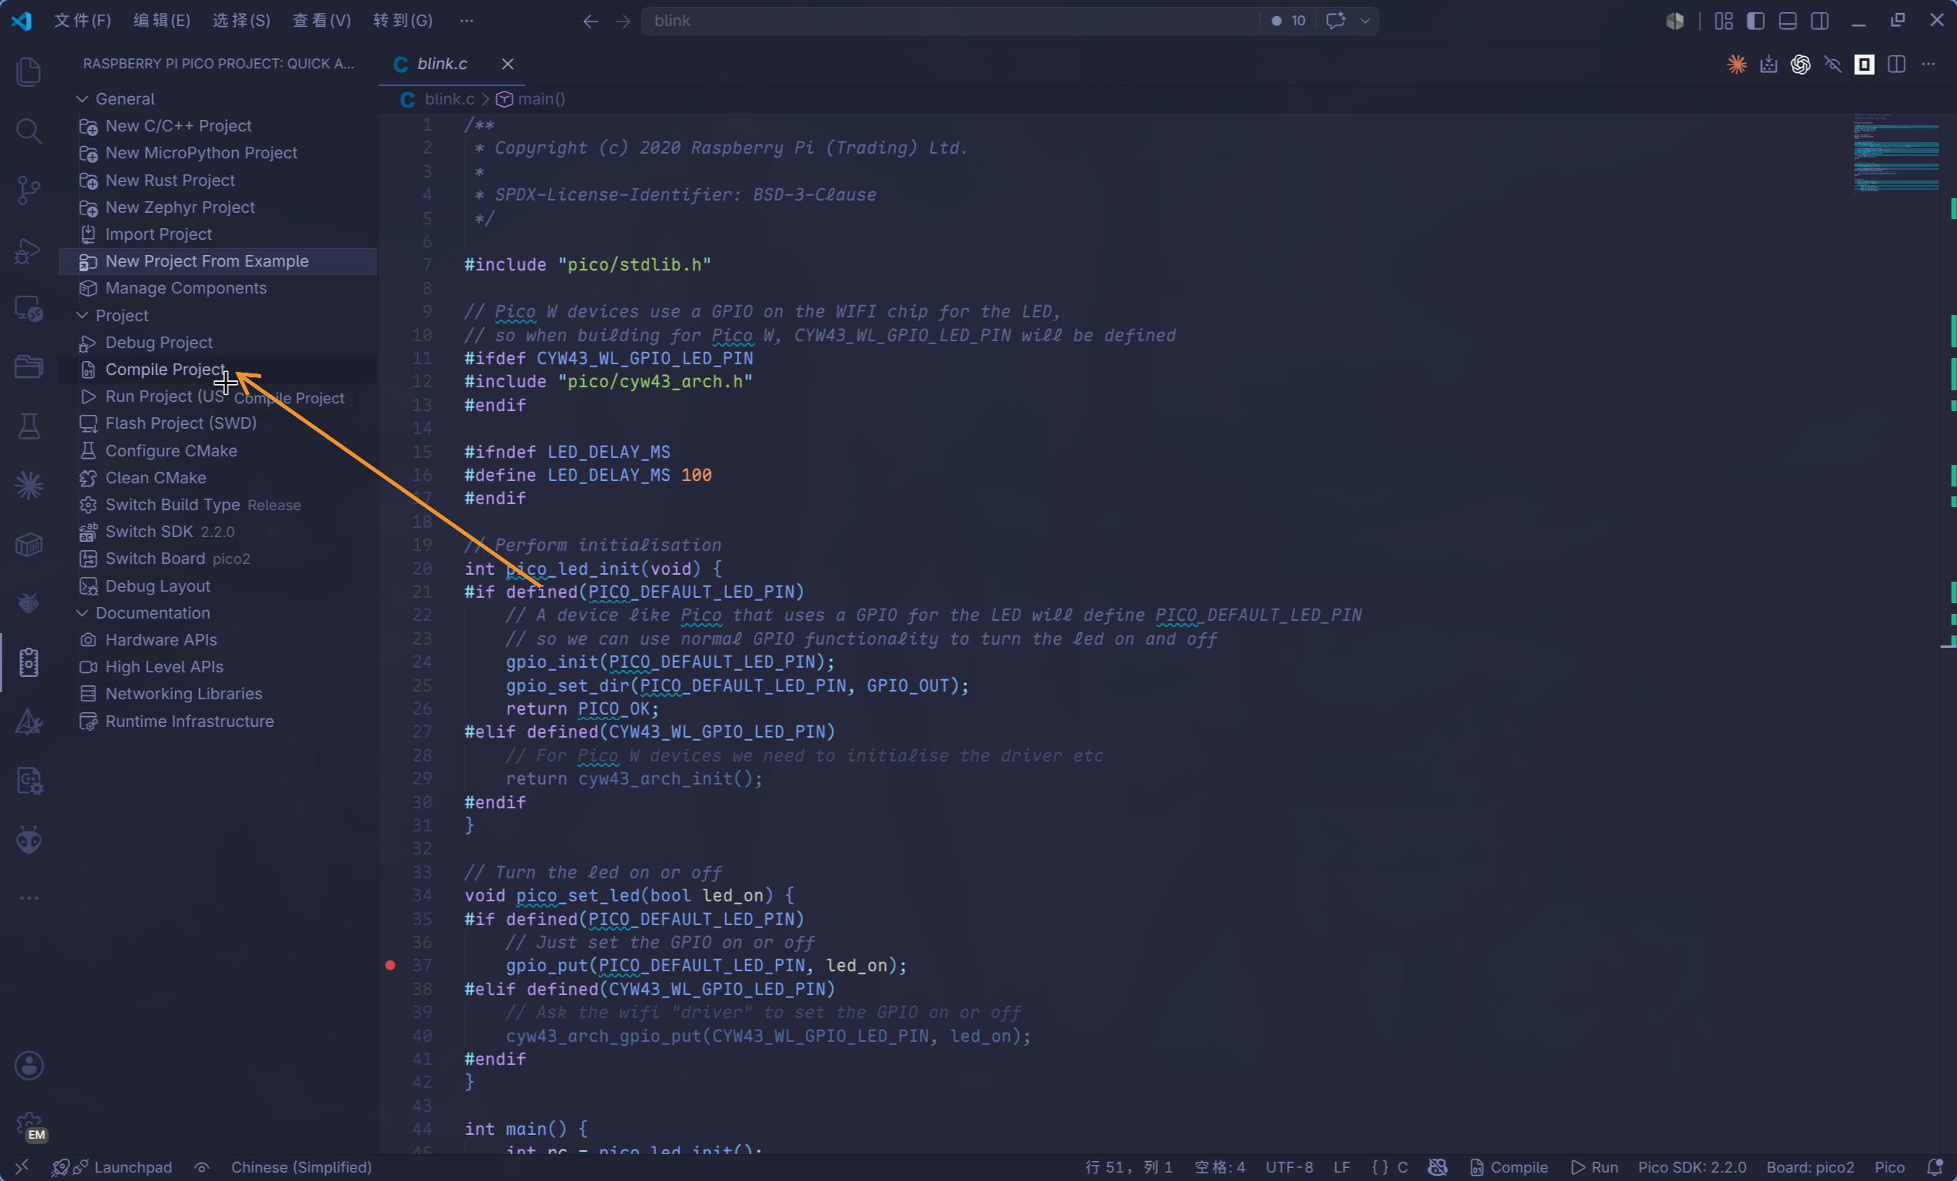Screen dimensions: 1957x1181
Task: Click the blink command center search box
Action: (950, 21)
